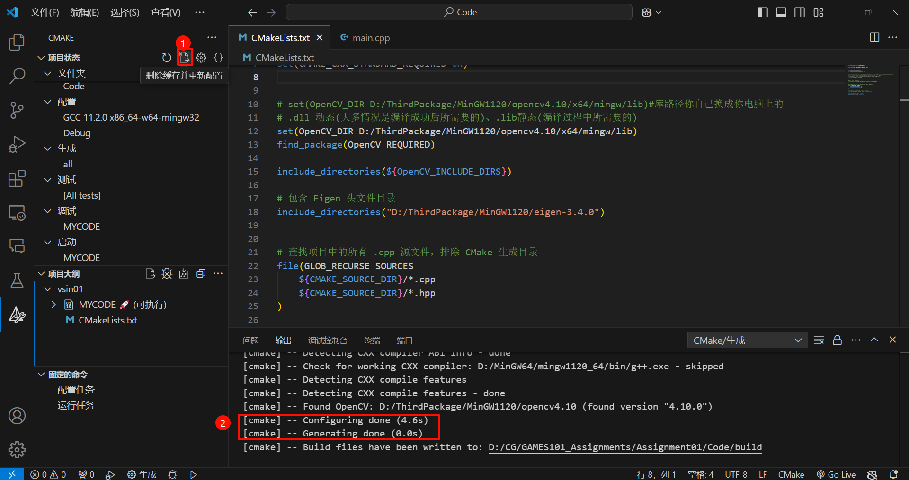Screen dimensions: 909x480
Task: Collapse the 调试 node
Action: pos(48,211)
